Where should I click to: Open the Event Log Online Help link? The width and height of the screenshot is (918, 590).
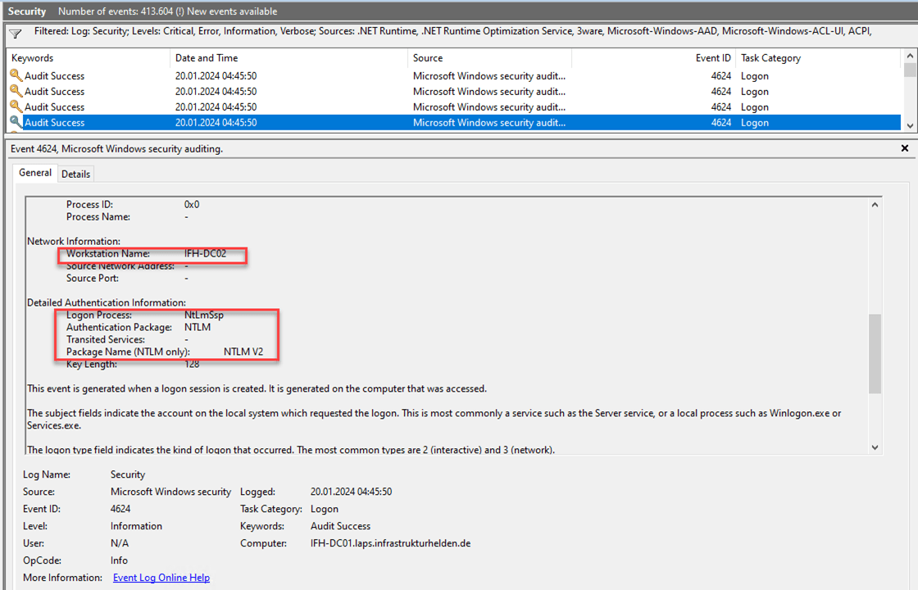tap(161, 578)
